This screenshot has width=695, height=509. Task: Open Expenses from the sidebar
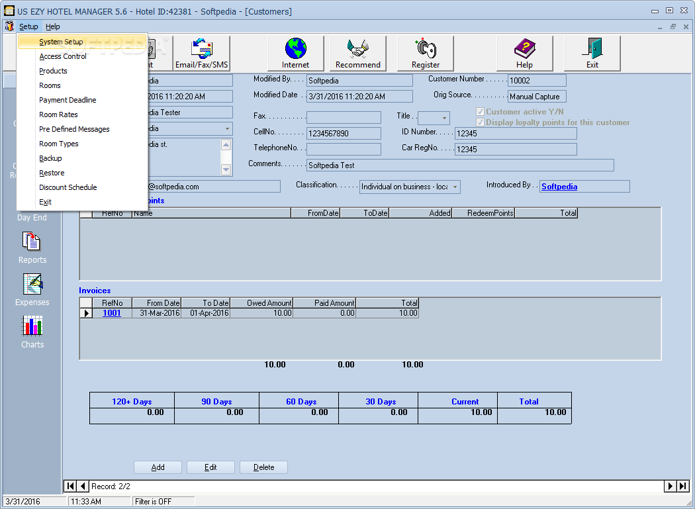(32, 290)
